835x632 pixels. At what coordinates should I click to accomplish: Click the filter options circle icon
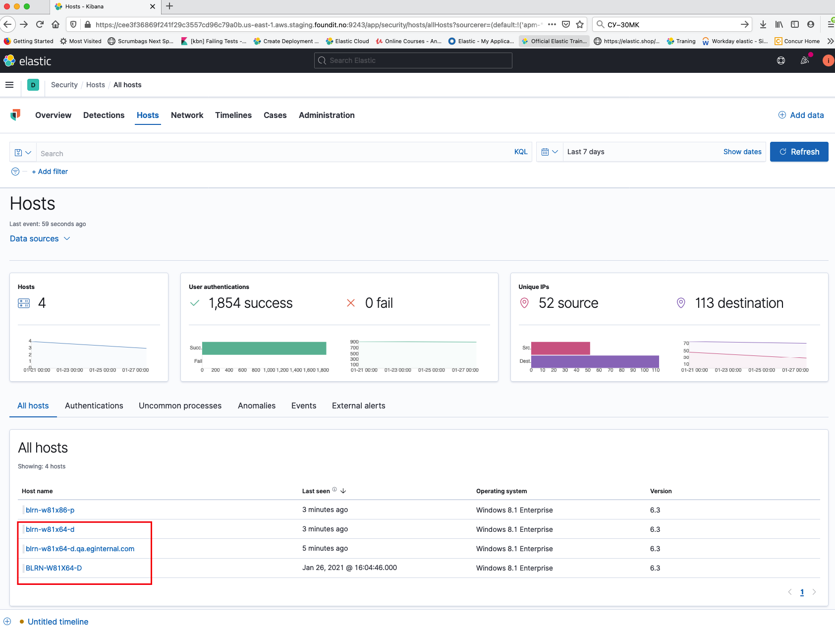coord(15,172)
